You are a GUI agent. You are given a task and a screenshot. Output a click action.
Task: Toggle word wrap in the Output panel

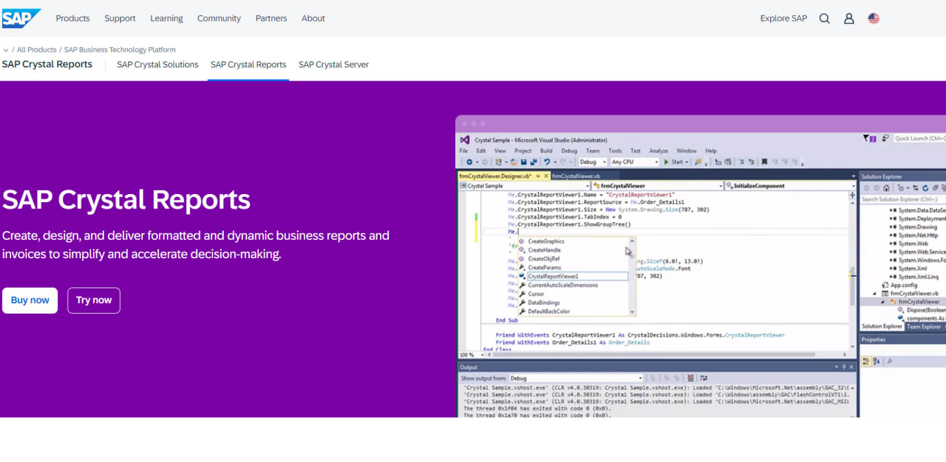coord(704,378)
